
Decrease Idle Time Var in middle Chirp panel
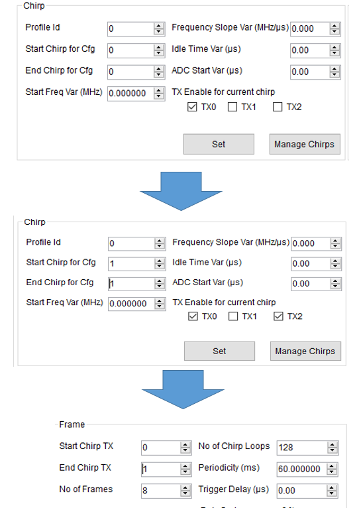coord(335,266)
